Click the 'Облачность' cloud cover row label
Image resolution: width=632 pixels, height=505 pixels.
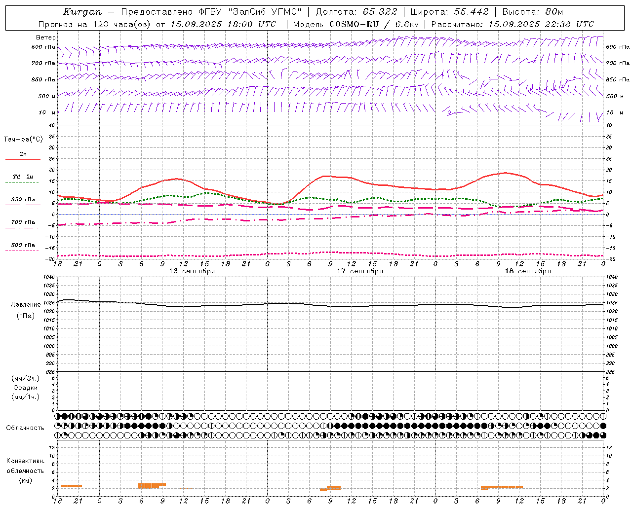pyautogui.click(x=25, y=428)
